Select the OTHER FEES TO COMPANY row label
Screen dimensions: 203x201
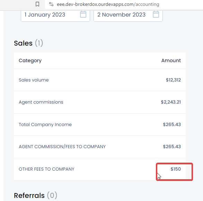[46, 169]
